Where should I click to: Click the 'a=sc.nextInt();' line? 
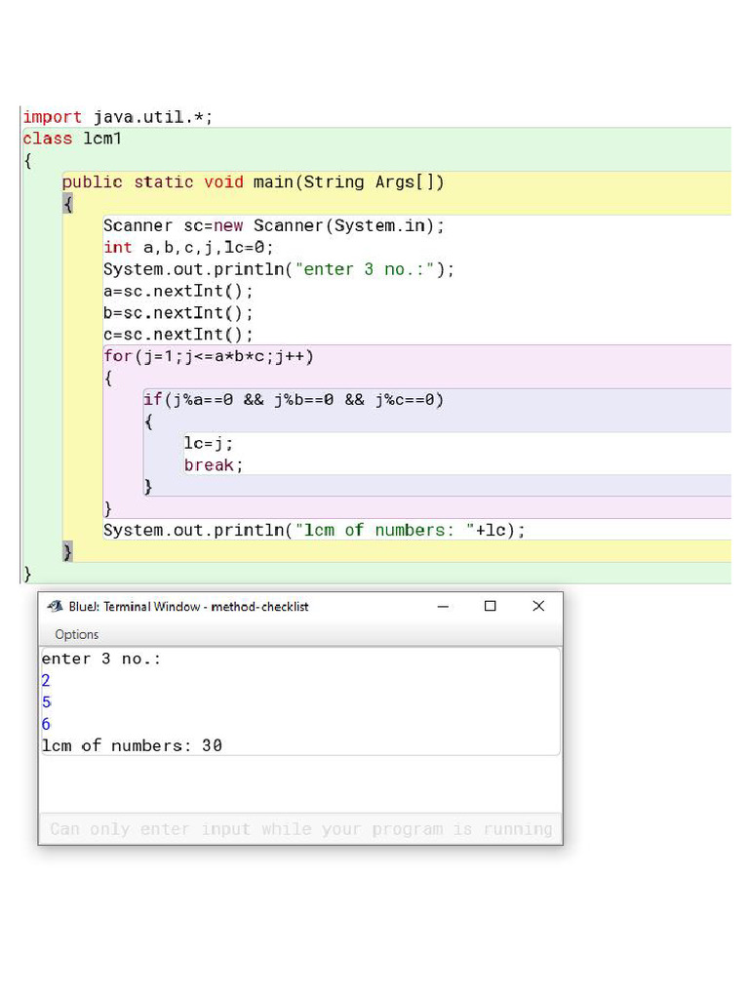[x=178, y=291]
